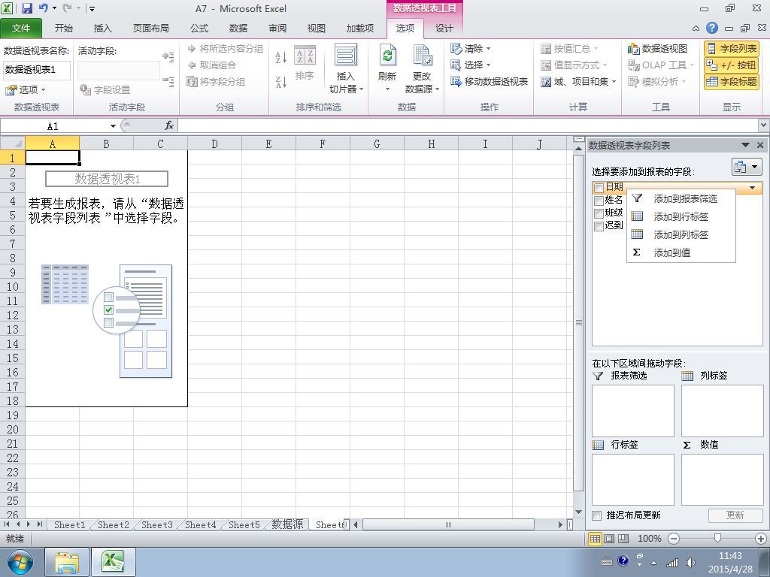The width and height of the screenshot is (770, 577).
Task: Click the vertical scrollbar down arrow
Action: [578, 512]
